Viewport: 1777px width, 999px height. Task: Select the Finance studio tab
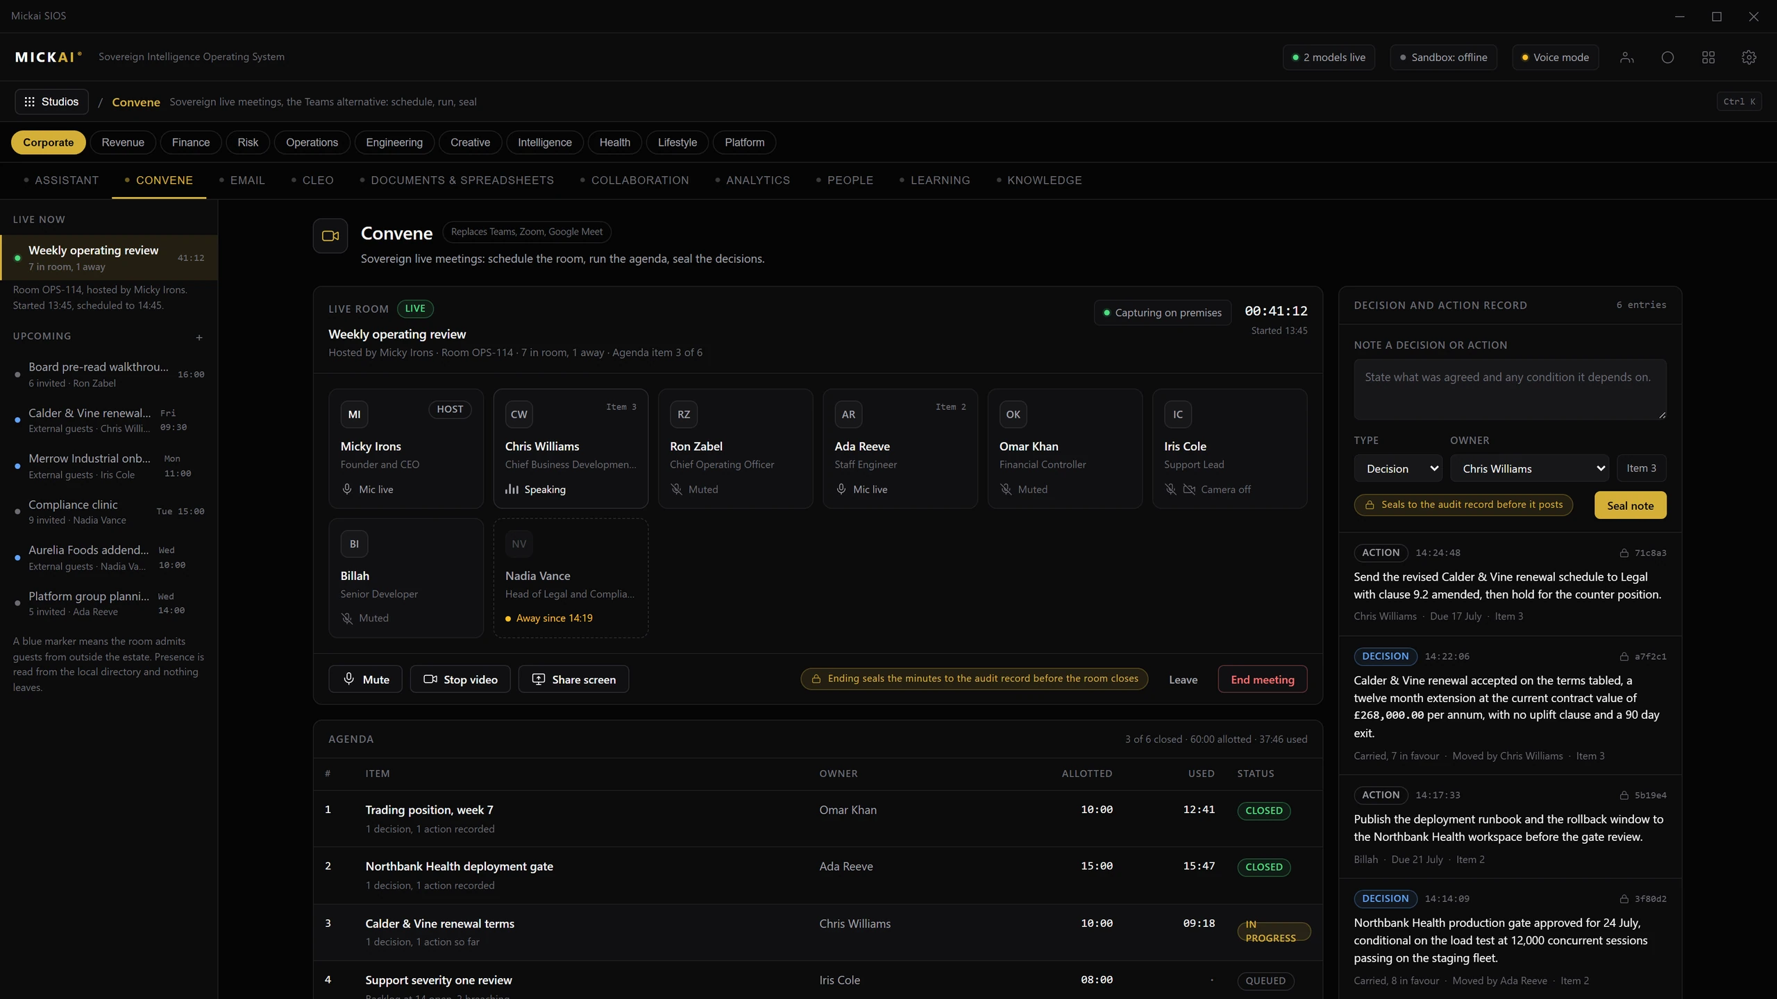191,142
